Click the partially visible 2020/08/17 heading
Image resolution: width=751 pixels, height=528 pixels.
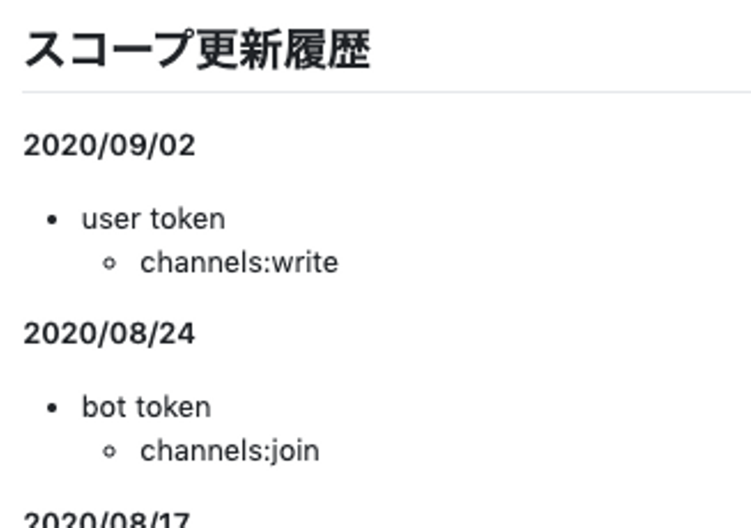coord(107,520)
